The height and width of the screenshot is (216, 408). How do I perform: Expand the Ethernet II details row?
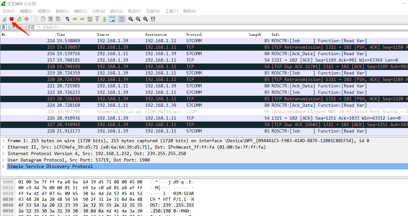[x=4, y=147]
